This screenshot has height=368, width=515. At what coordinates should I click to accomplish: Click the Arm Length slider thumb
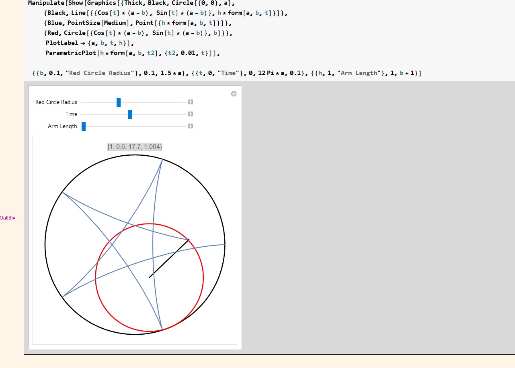coord(84,126)
